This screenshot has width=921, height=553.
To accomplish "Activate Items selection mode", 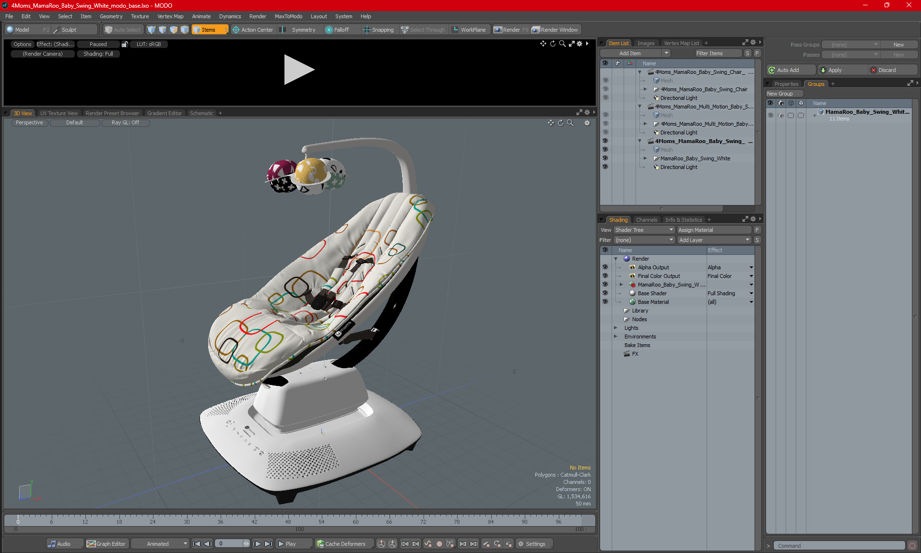I will [x=210, y=30].
